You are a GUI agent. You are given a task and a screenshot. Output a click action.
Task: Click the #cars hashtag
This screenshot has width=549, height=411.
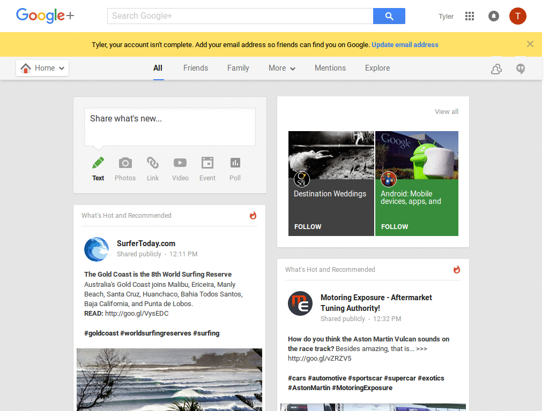pos(297,378)
